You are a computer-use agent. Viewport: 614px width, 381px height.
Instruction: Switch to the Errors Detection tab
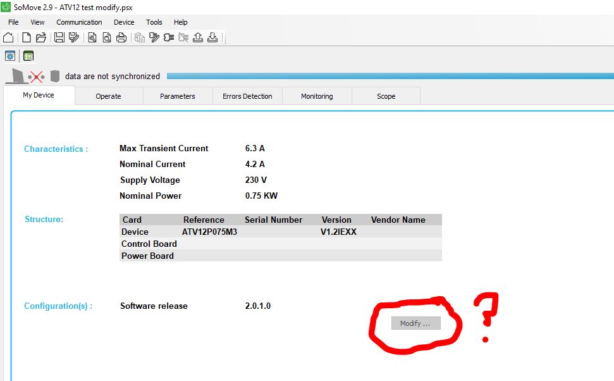pyautogui.click(x=247, y=96)
